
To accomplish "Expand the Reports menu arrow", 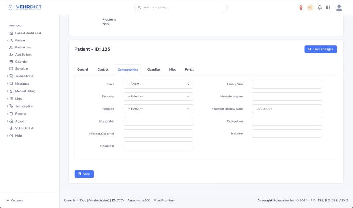I will pyautogui.click(x=8, y=114).
